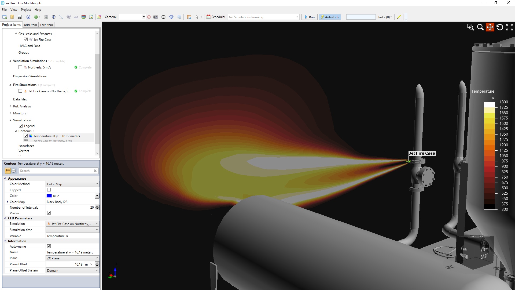Screen dimensions: 515x290
Task: Toggle the Auto-name checkbox
Action: (49, 246)
